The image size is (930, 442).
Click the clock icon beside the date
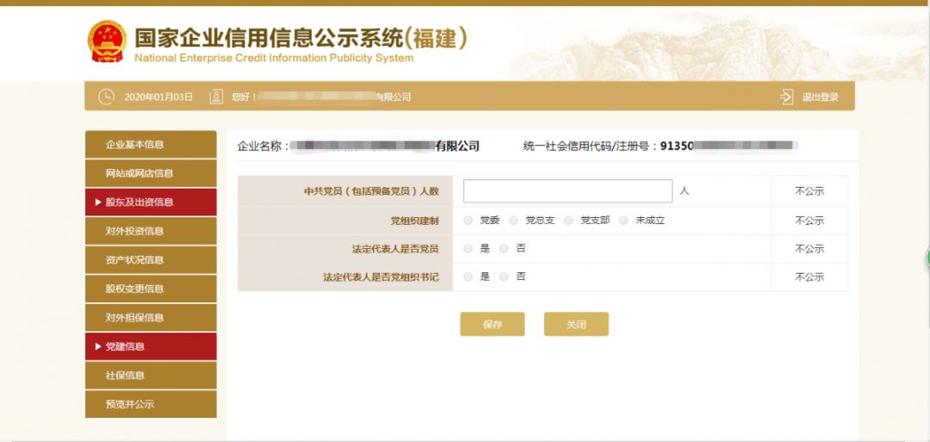[106, 96]
